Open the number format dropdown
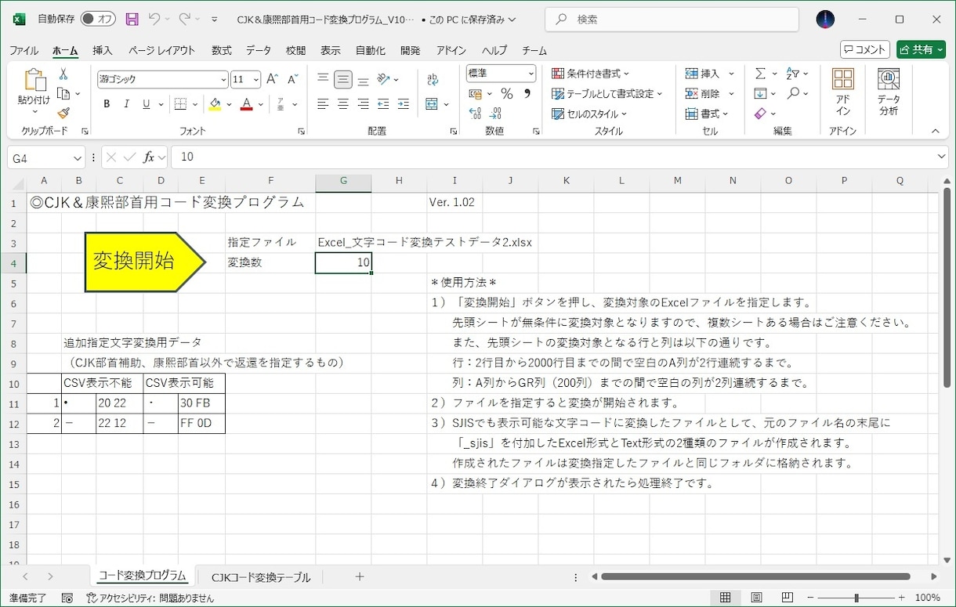Image resolution: width=956 pixels, height=607 pixels. (x=531, y=74)
